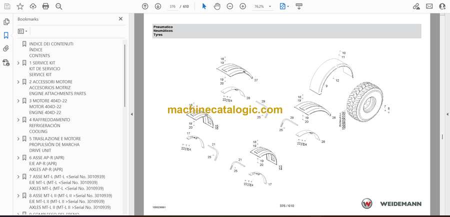The height and width of the screenshot is (217, 450).
Task: Send file by email icon
Action: (x=429, y=6)
